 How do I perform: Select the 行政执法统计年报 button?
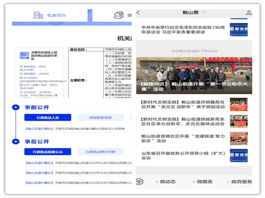click(100, 152)
